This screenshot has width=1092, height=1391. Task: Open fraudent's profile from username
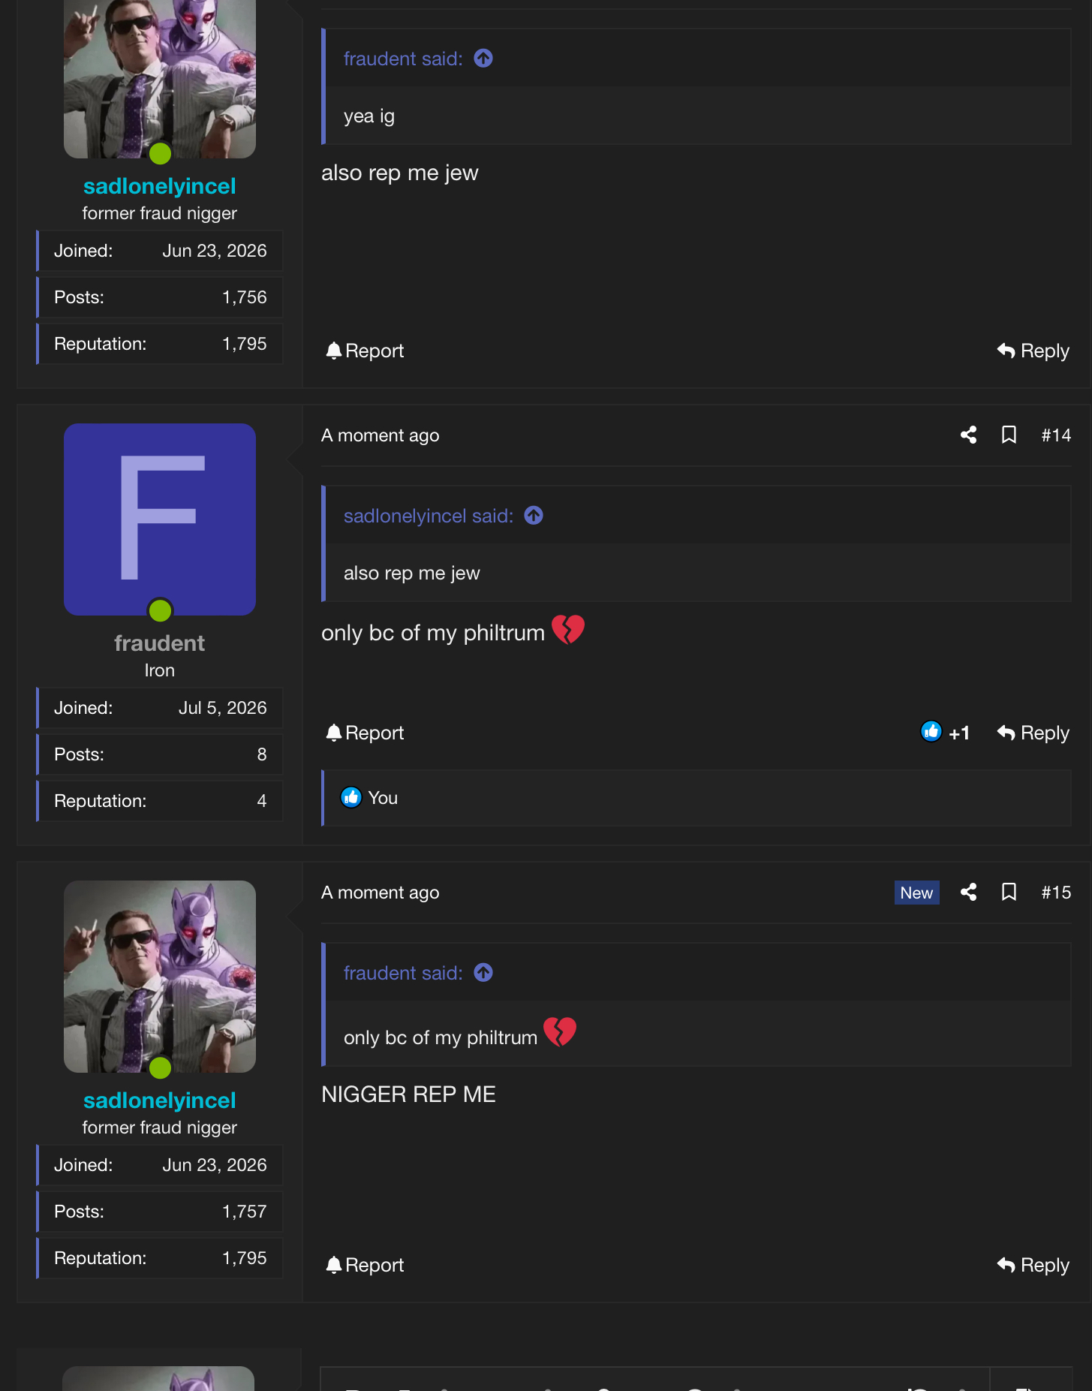tap(159, 643)
